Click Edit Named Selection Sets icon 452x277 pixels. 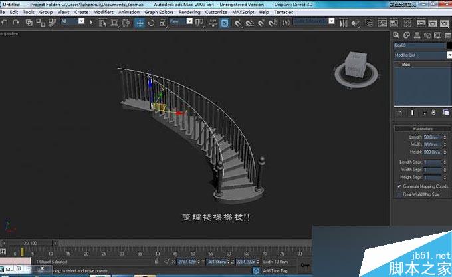click(286, 23)
